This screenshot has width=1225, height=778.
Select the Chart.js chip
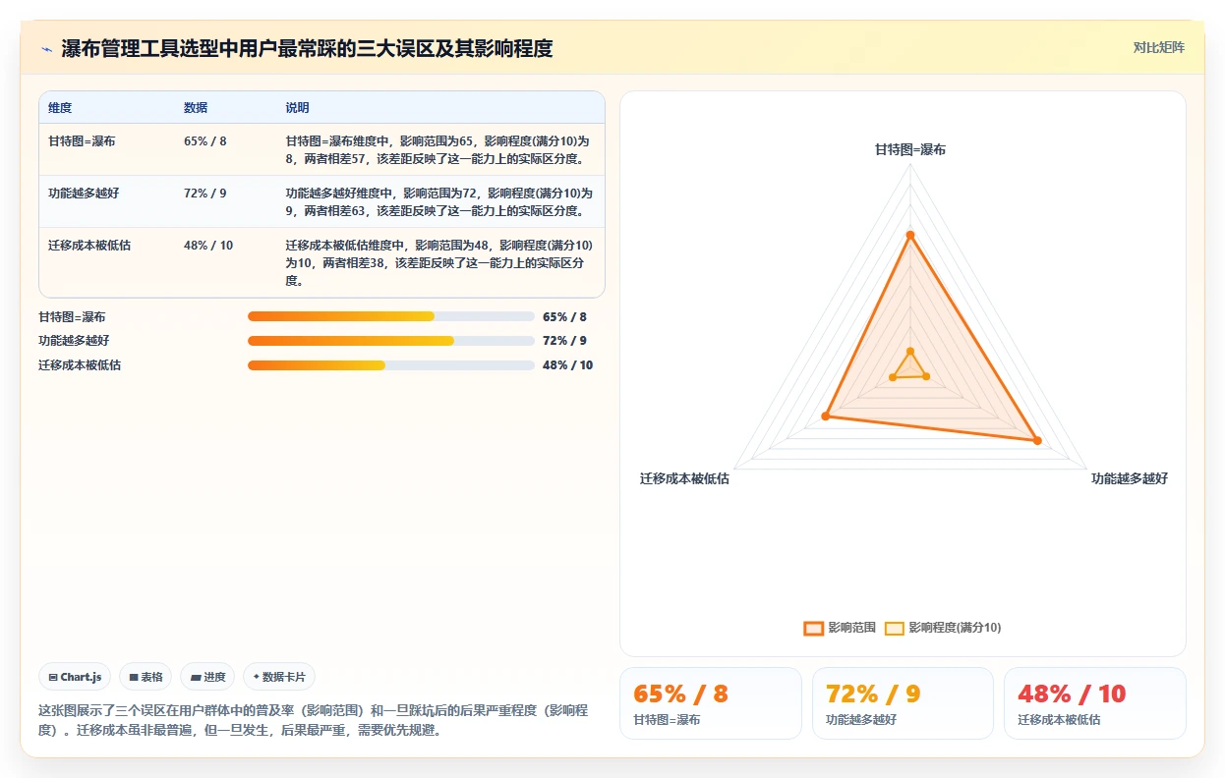pyautogui.click(x=76, y=677)
